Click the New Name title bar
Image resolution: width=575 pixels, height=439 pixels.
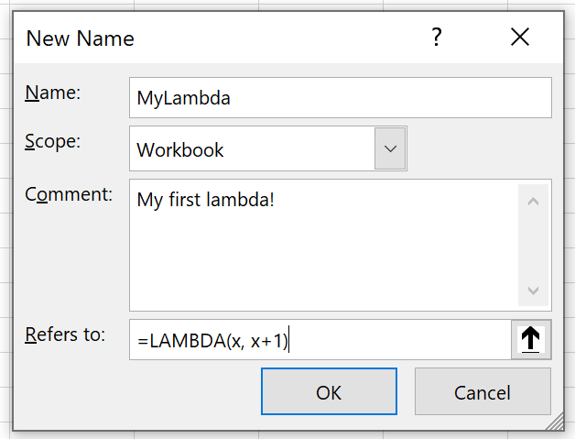point(229,38)
